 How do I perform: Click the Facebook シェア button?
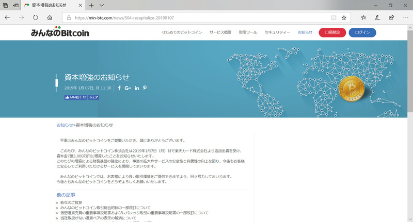pos(93,97)
